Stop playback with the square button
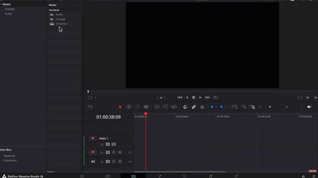The height and width of the screenshot is (178, 318). [193, 97]
